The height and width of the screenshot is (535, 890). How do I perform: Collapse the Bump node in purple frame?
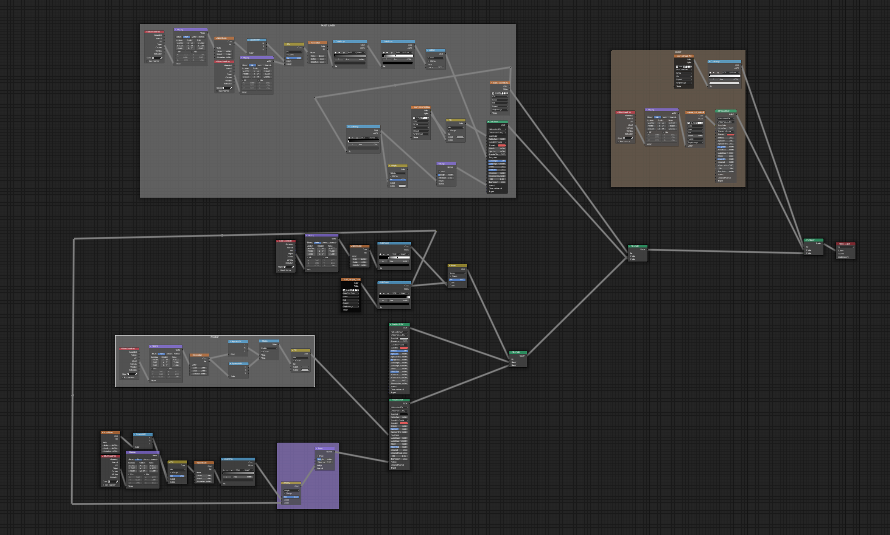pos(317,449)
